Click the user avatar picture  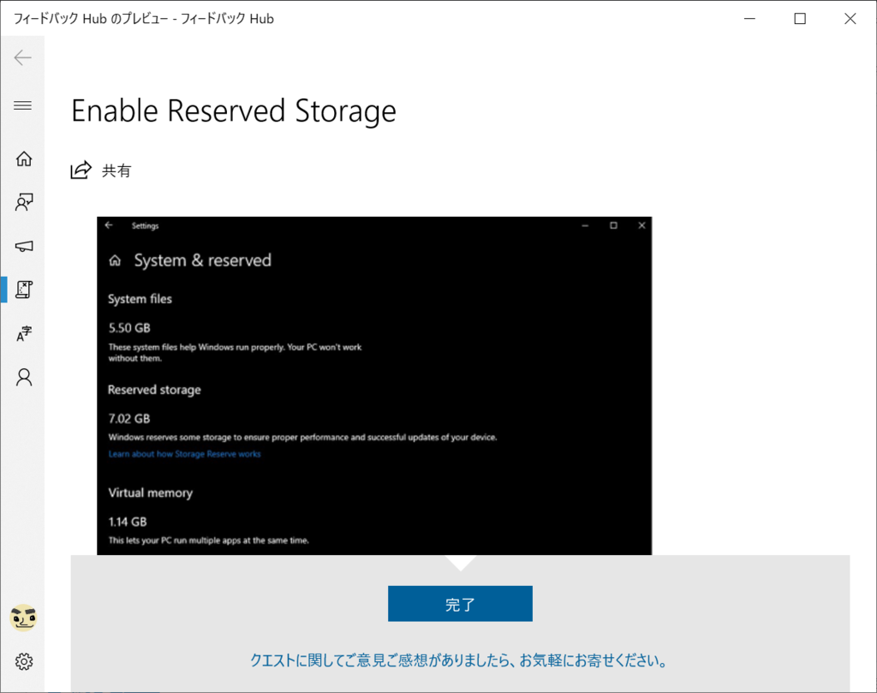pos(23,618)
